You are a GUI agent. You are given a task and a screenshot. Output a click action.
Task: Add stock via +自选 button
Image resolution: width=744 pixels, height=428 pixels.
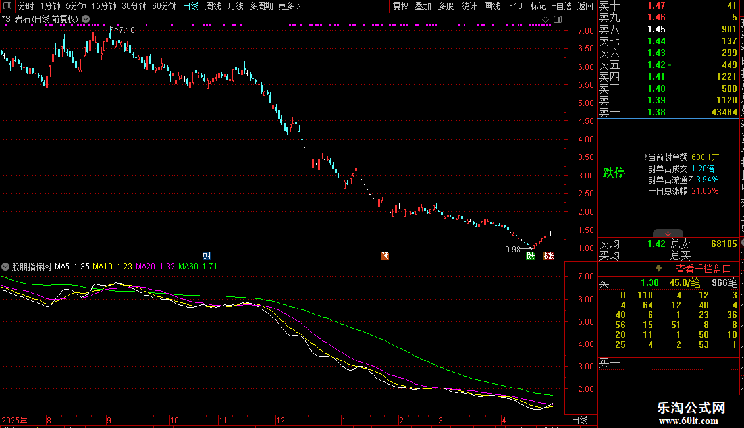pos(562,6)
